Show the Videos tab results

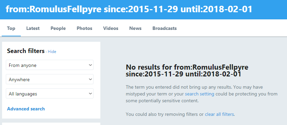point(111,29)
